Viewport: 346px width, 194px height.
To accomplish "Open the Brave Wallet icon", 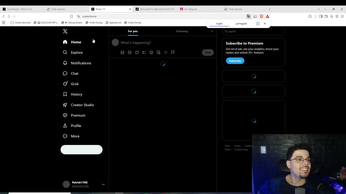I will pyautogui.click(x=326, y=16).
